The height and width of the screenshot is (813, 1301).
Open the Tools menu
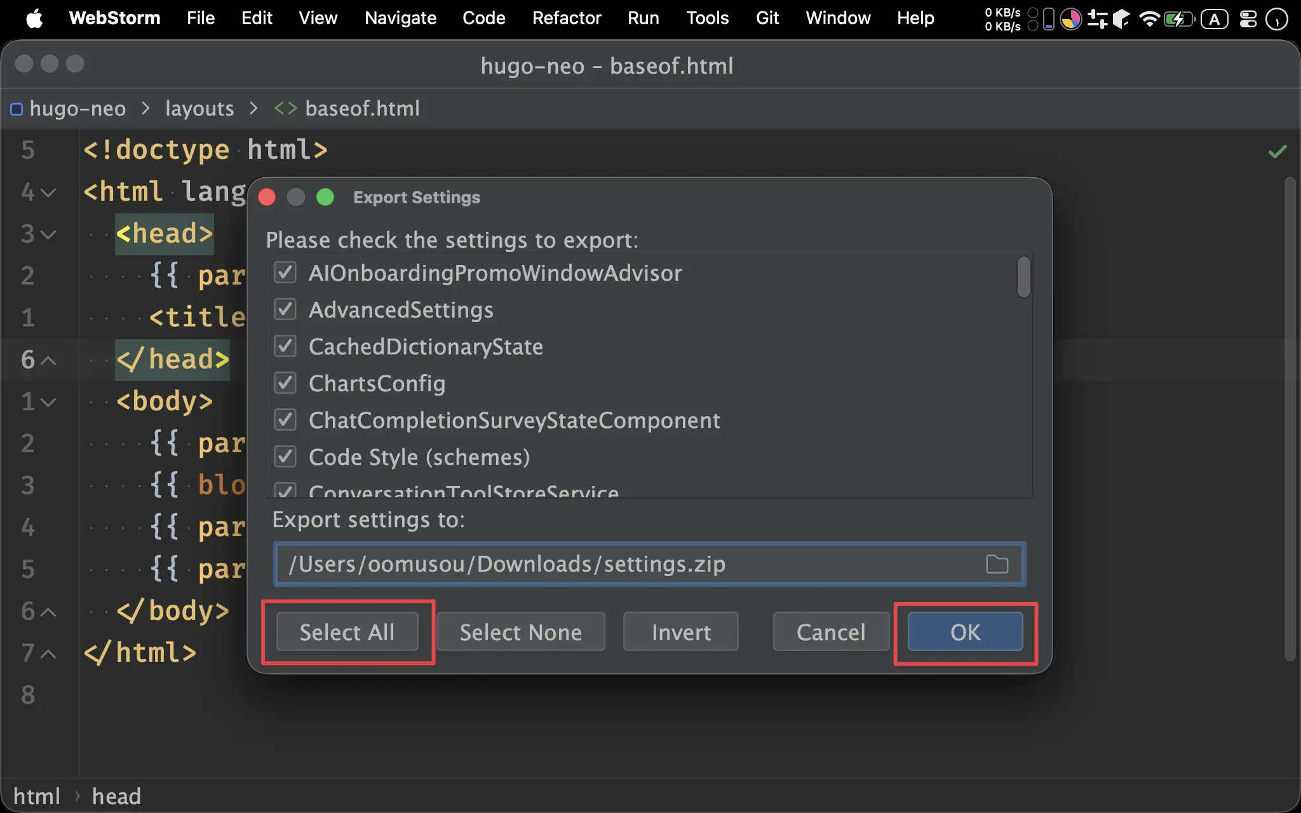tap(708, 18)
